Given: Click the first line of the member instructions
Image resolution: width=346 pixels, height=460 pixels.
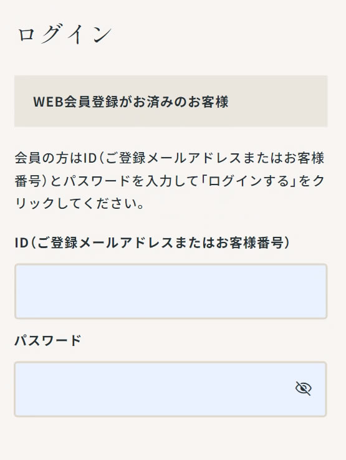Looking at the screenshot, I should pos(170,158).
